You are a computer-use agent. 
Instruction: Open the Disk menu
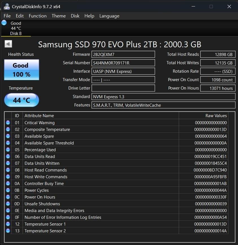(75, 16)
